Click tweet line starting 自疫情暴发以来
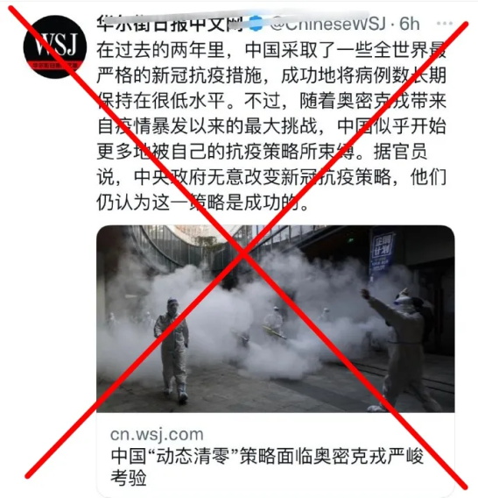 click(x=271, y=126)
